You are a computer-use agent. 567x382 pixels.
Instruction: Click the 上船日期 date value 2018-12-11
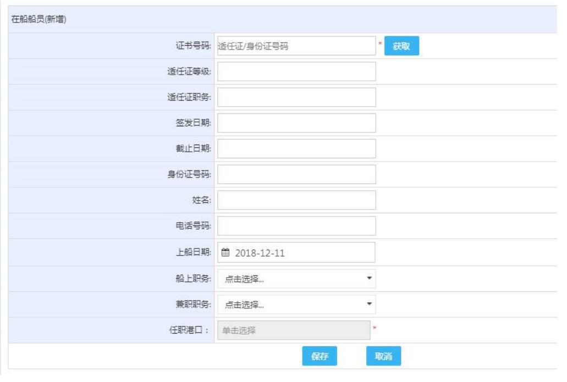pyautogui.click(x=260, y=253)
